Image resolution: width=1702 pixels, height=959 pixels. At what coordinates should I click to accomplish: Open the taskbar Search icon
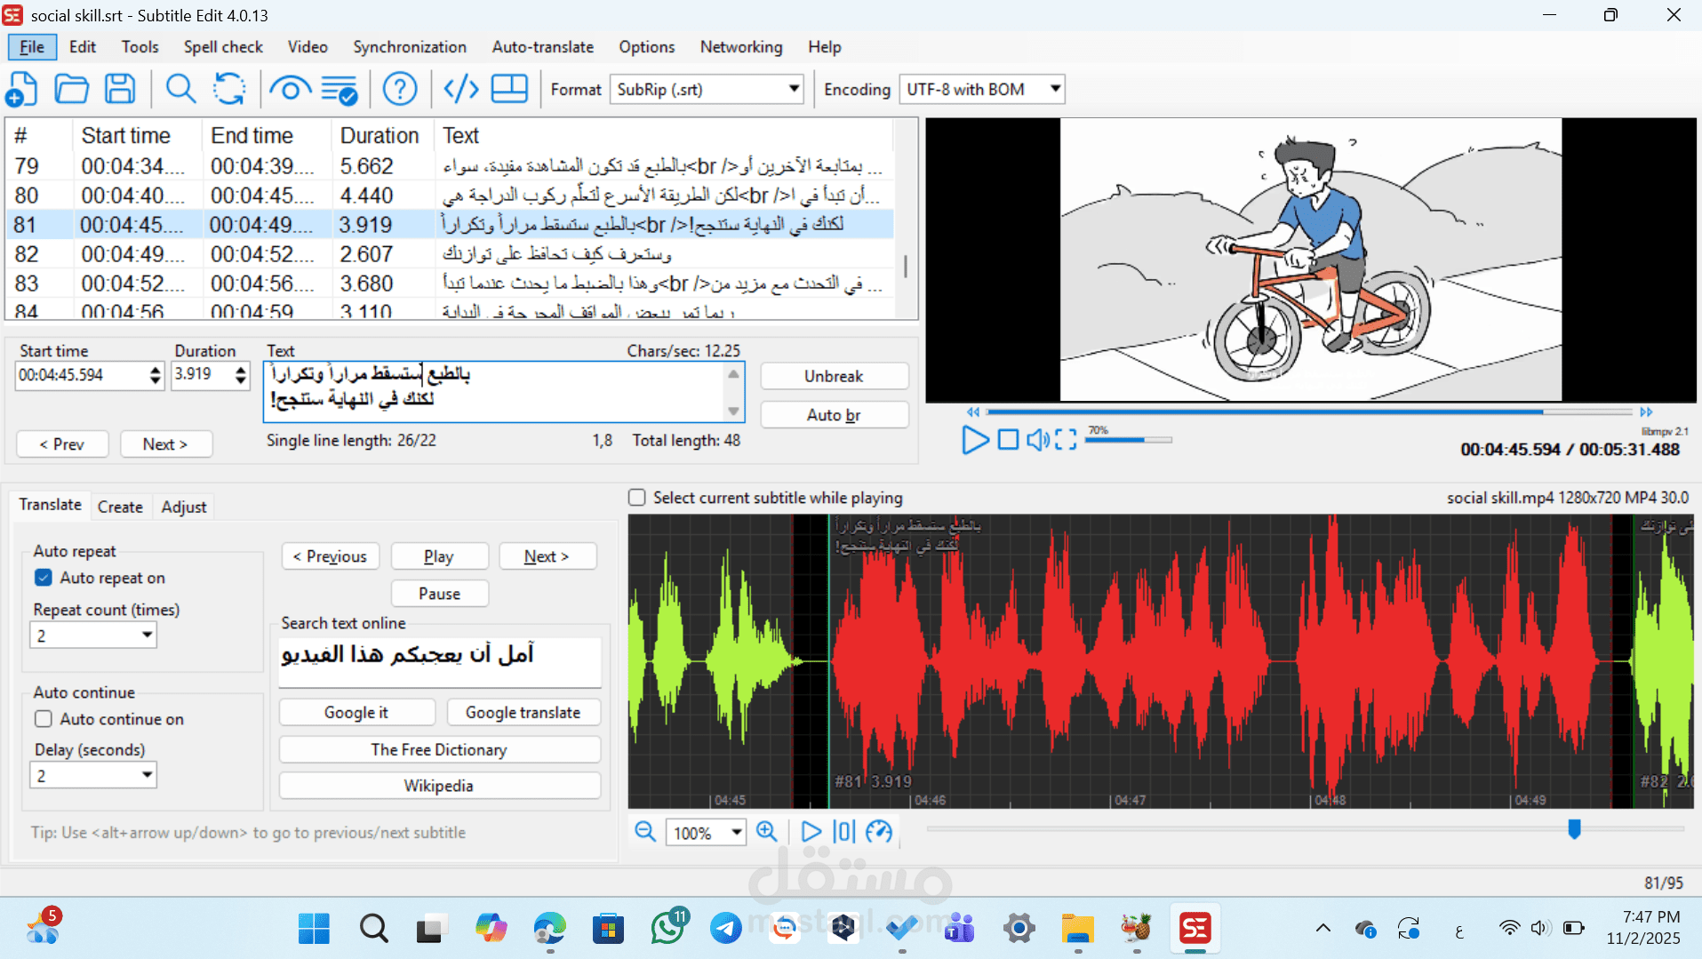tap(373, 929)
